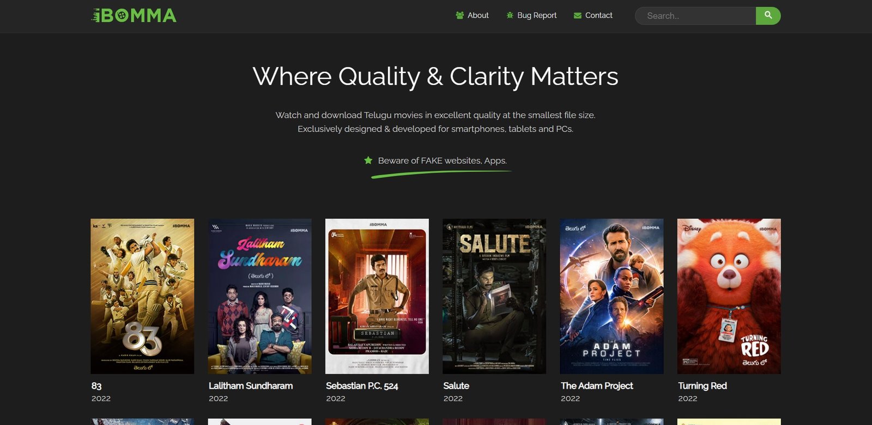872x425 pixels.
Task: Open the About page
Action: point(478,15)
